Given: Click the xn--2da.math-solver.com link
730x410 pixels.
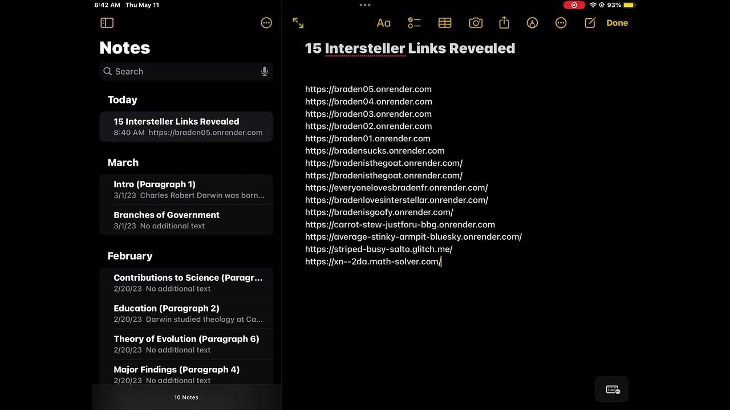Looking at the screenshot, I should point(373,261).
